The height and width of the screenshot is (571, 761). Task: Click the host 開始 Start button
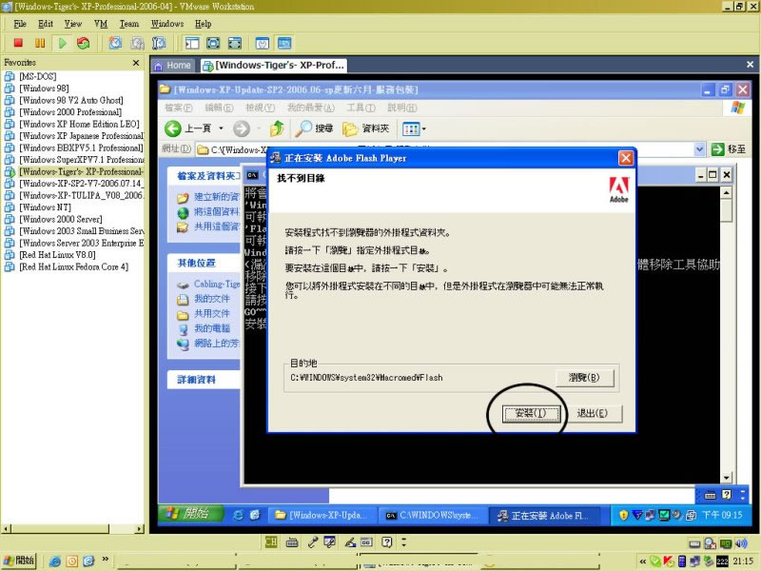19,561
